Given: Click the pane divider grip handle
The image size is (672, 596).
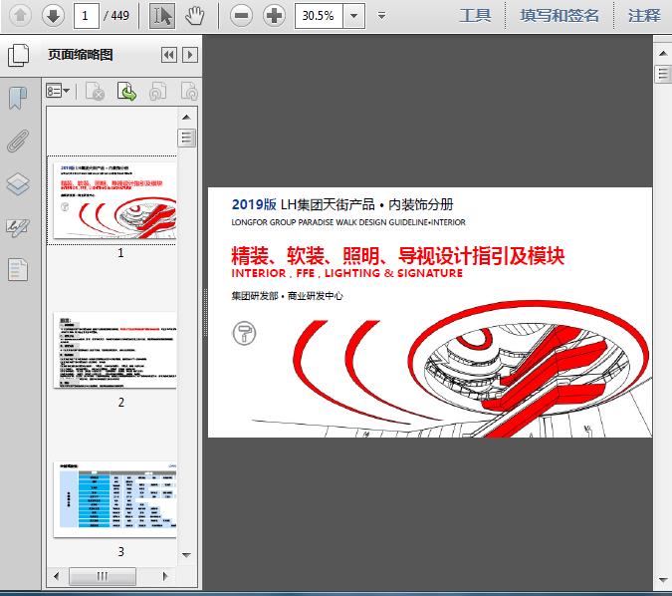Looking at the screenshot, I should pyautogui.click(x=205, y=312).
